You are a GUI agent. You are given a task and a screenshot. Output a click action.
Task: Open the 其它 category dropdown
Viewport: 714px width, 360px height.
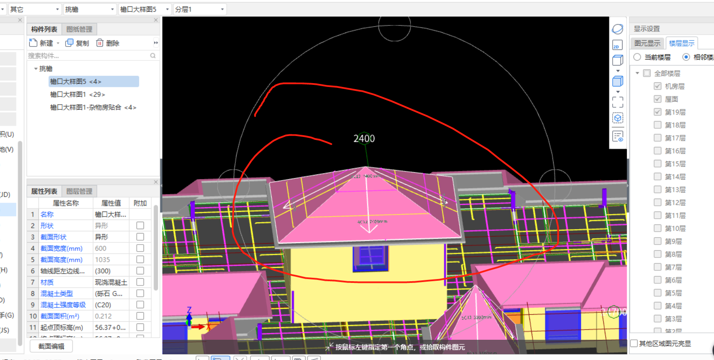(x=34, y=9)
